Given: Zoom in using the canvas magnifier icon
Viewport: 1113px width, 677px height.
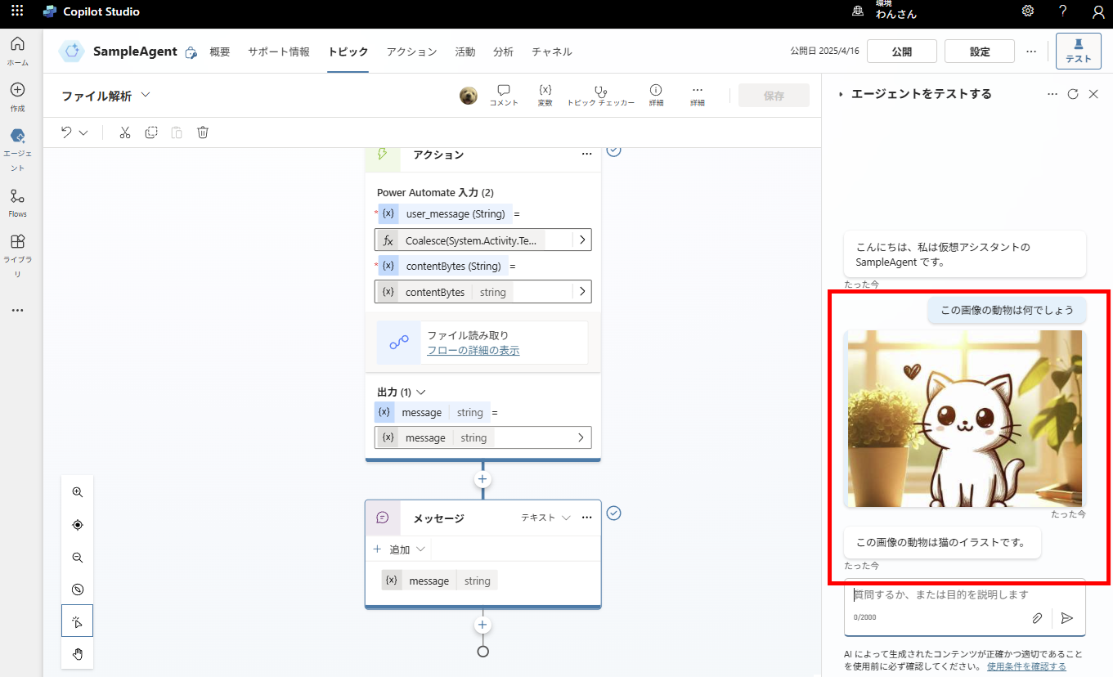Looking at the screenshot, I should click(77, 491).
